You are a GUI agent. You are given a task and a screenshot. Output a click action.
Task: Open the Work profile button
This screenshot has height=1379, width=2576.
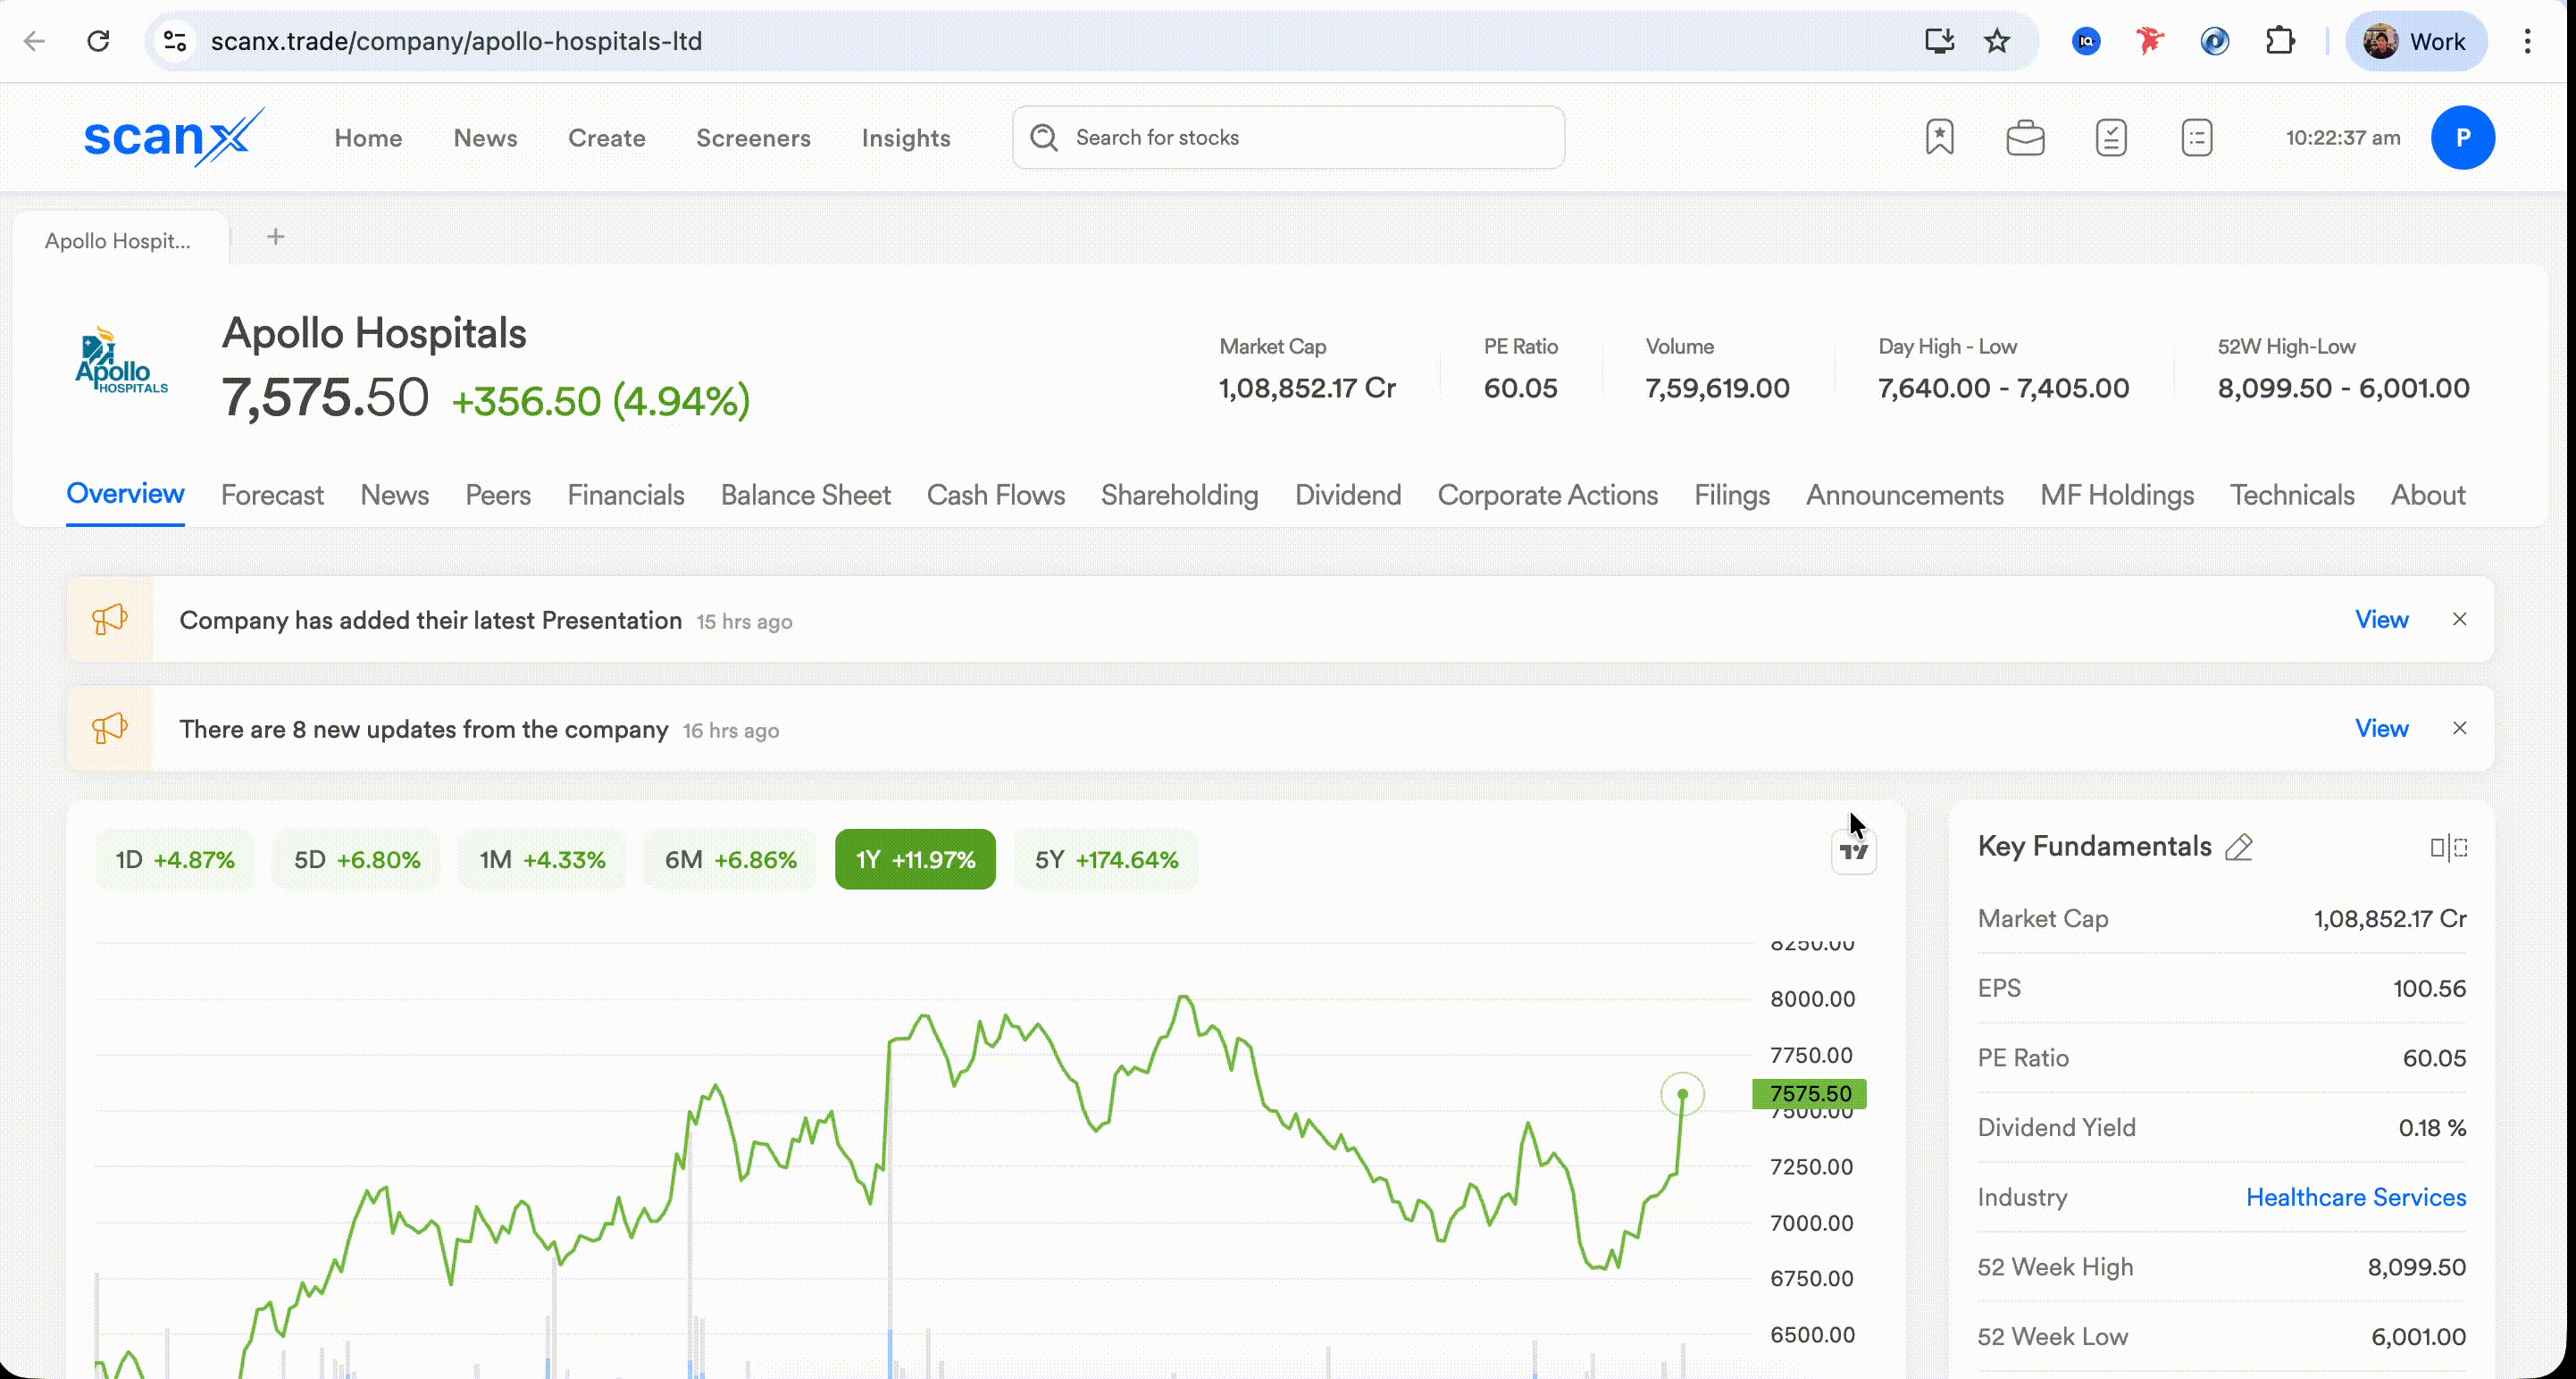pos(2415,41)
